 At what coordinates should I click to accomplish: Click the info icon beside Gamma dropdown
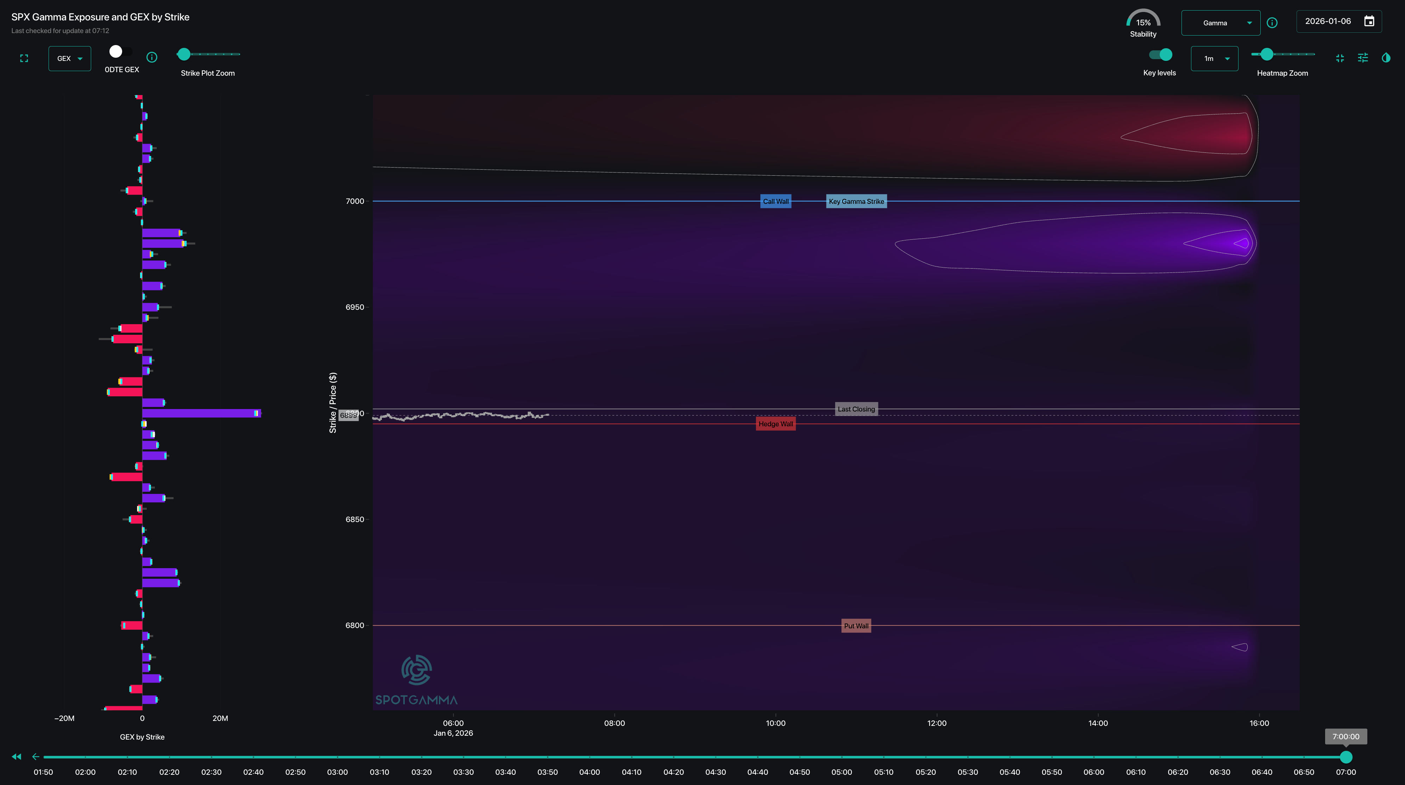click(x=1272, y=23)
